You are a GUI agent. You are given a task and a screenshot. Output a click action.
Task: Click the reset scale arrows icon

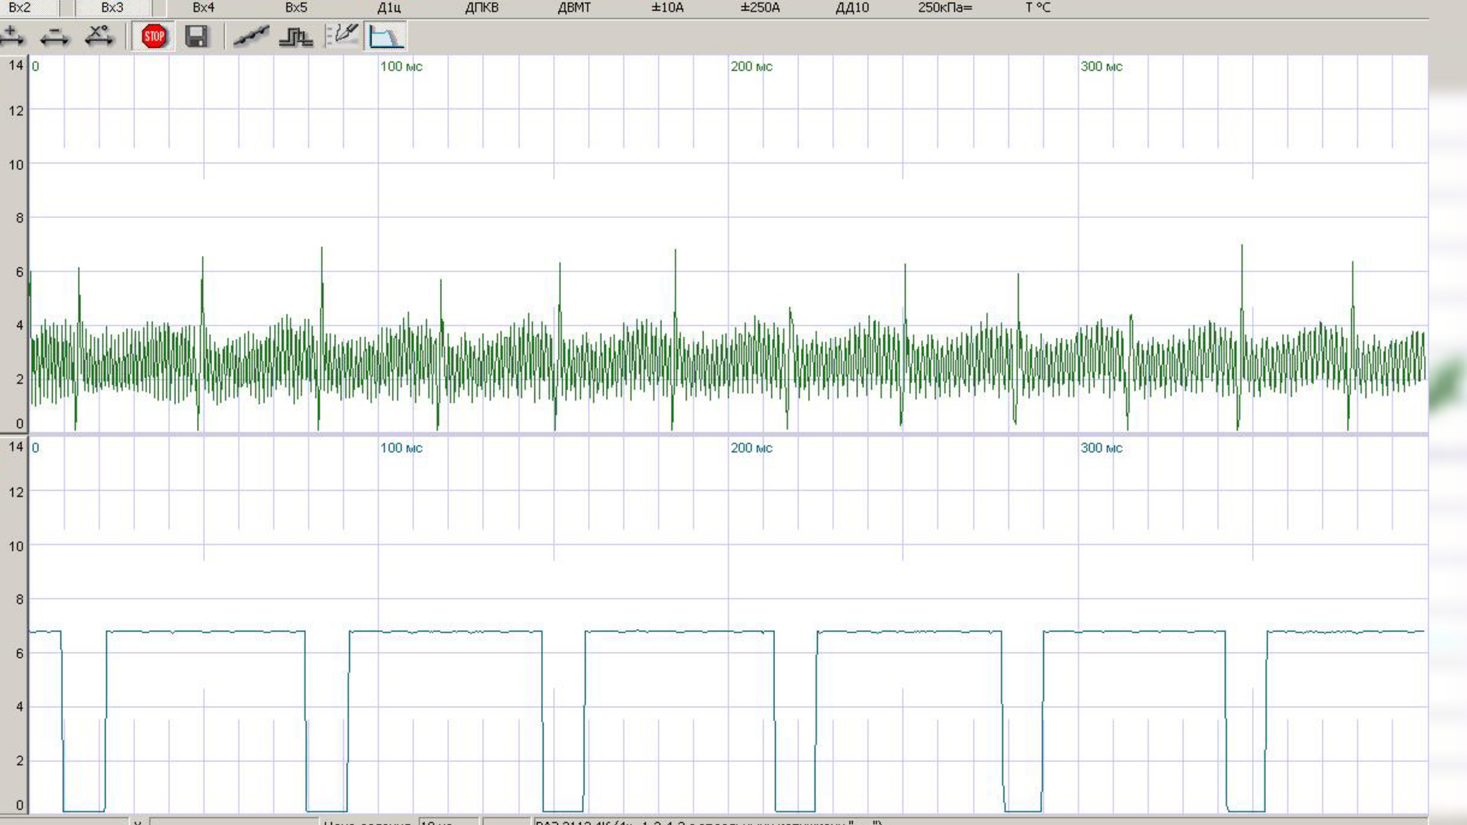pos(99,36)
